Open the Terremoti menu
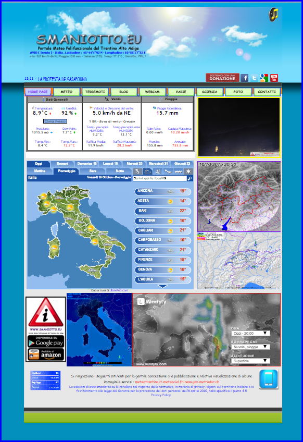 95,92
